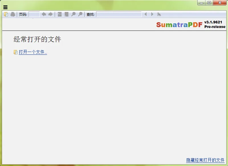228x166 pixels.
Task: Open a document via the 打开一个文件 link
Action: click(32, 52)
